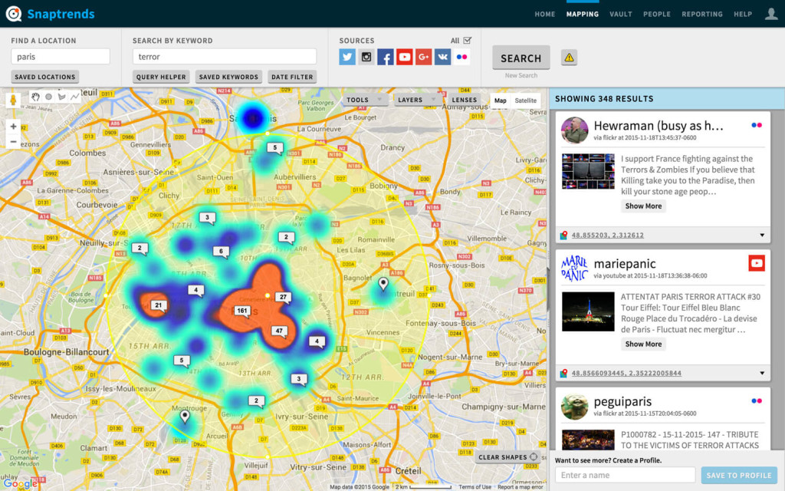Open Hewraman's post photo thumbnail
This screenshot has height=491, width=785.
(x=588, y=171)
